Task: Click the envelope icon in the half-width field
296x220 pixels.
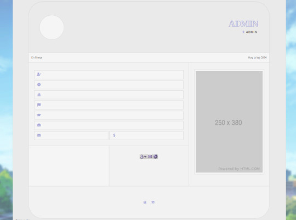Action: (x=39, y=135)
